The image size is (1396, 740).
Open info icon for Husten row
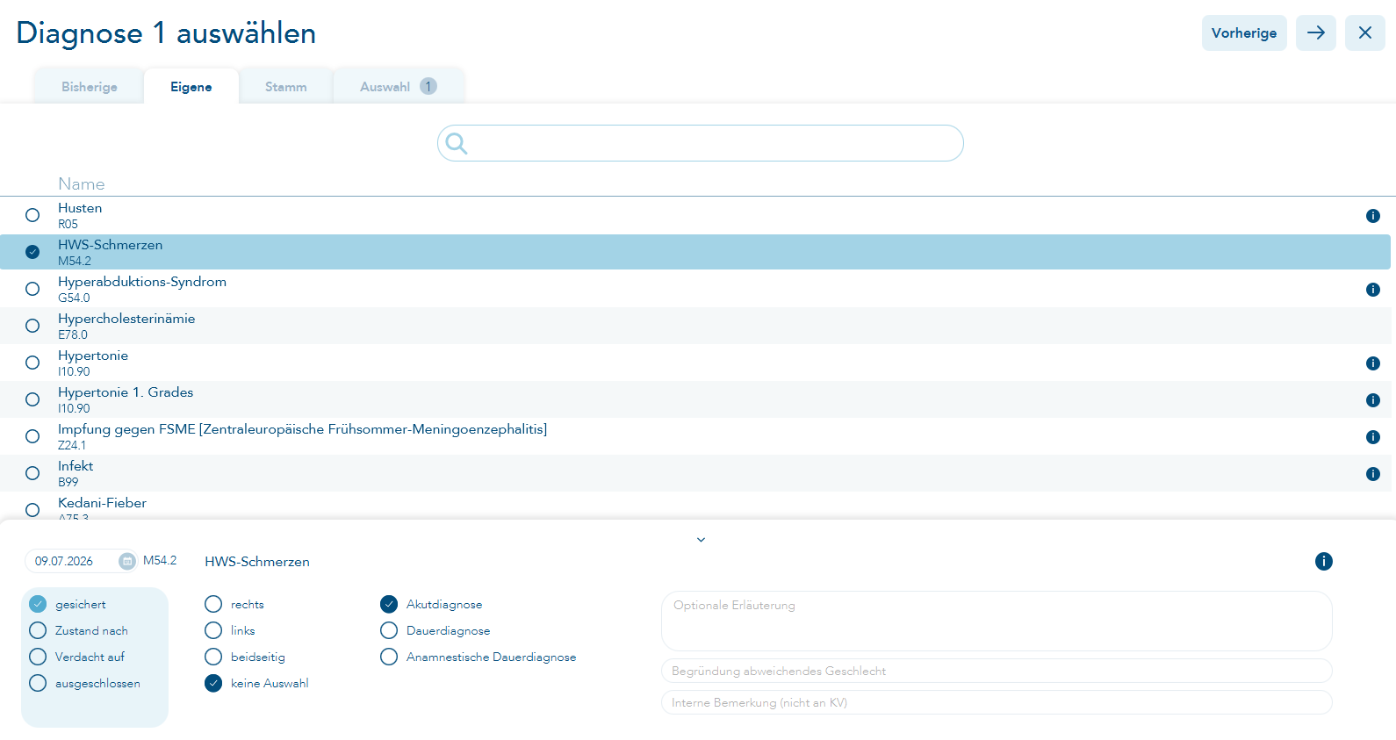coord(1373,216)
